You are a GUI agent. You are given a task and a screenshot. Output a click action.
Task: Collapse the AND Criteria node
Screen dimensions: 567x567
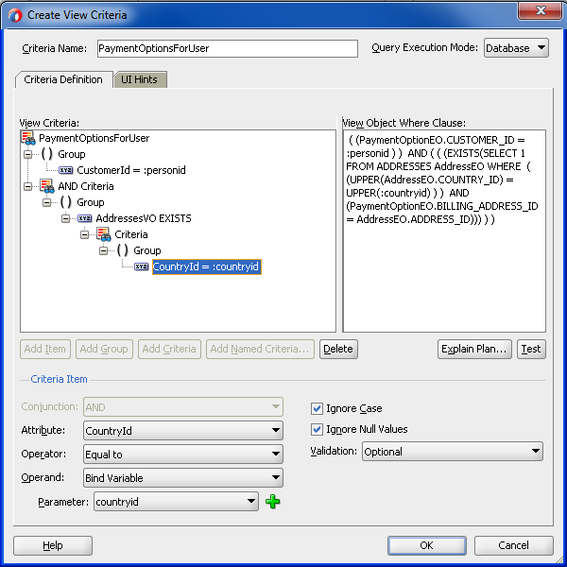[27, 186]
